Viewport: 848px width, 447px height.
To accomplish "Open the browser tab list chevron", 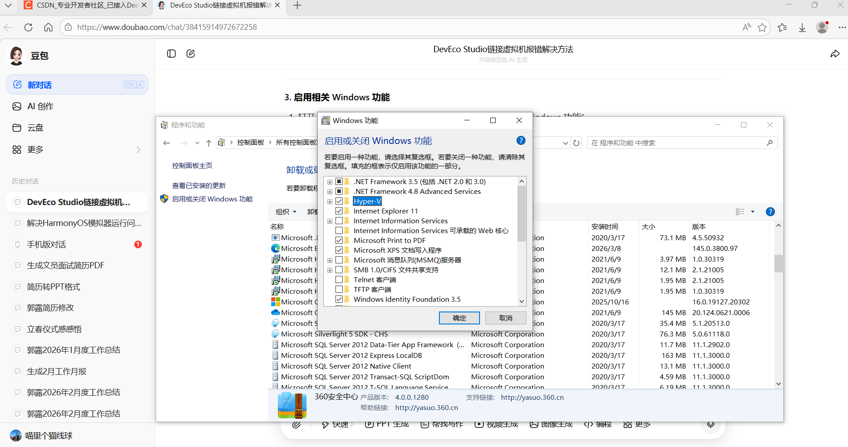I will pyautogui.click(x=8, y=5).
